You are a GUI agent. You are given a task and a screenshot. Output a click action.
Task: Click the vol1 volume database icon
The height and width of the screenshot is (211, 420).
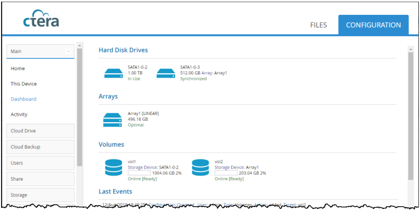click(114, 167)
